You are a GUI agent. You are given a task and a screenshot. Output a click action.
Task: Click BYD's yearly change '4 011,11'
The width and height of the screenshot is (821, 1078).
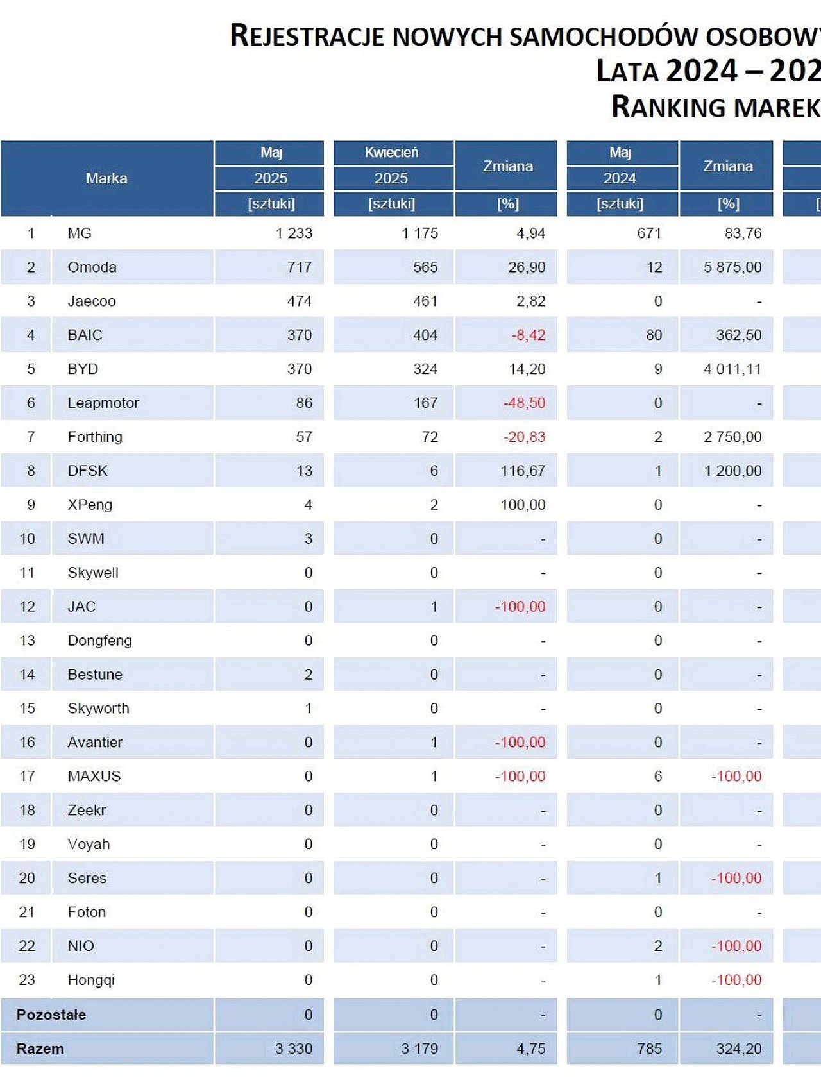click(732, 369)
